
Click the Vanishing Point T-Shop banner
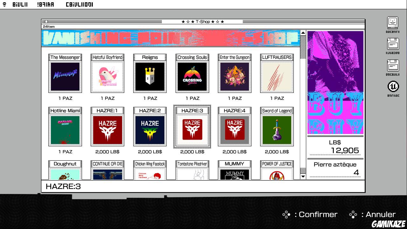(170, 38)
